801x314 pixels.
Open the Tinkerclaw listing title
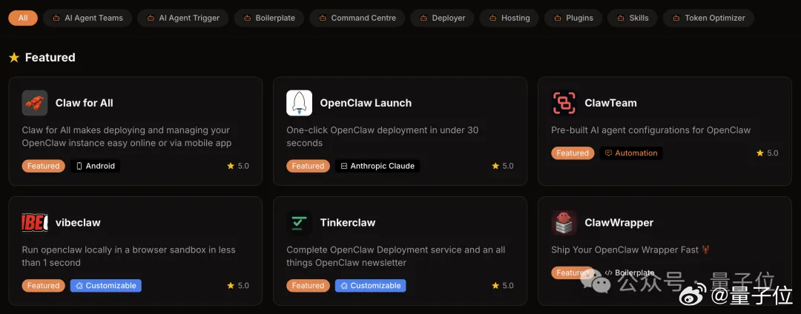coord(347,223)
